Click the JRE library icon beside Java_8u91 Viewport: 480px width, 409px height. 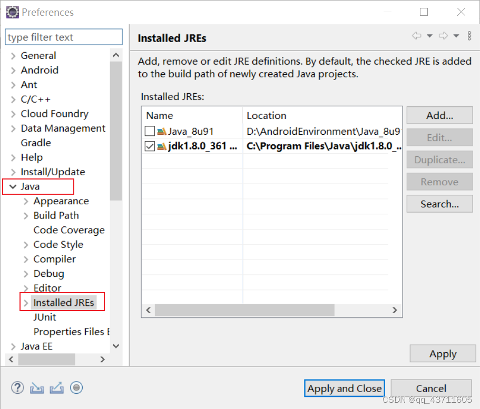coord(162,131)
